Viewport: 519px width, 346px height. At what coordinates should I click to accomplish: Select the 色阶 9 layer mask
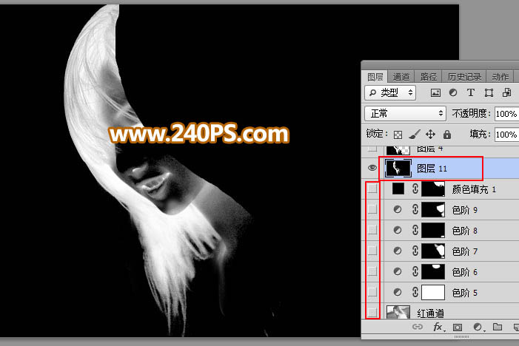coord(433,210)
